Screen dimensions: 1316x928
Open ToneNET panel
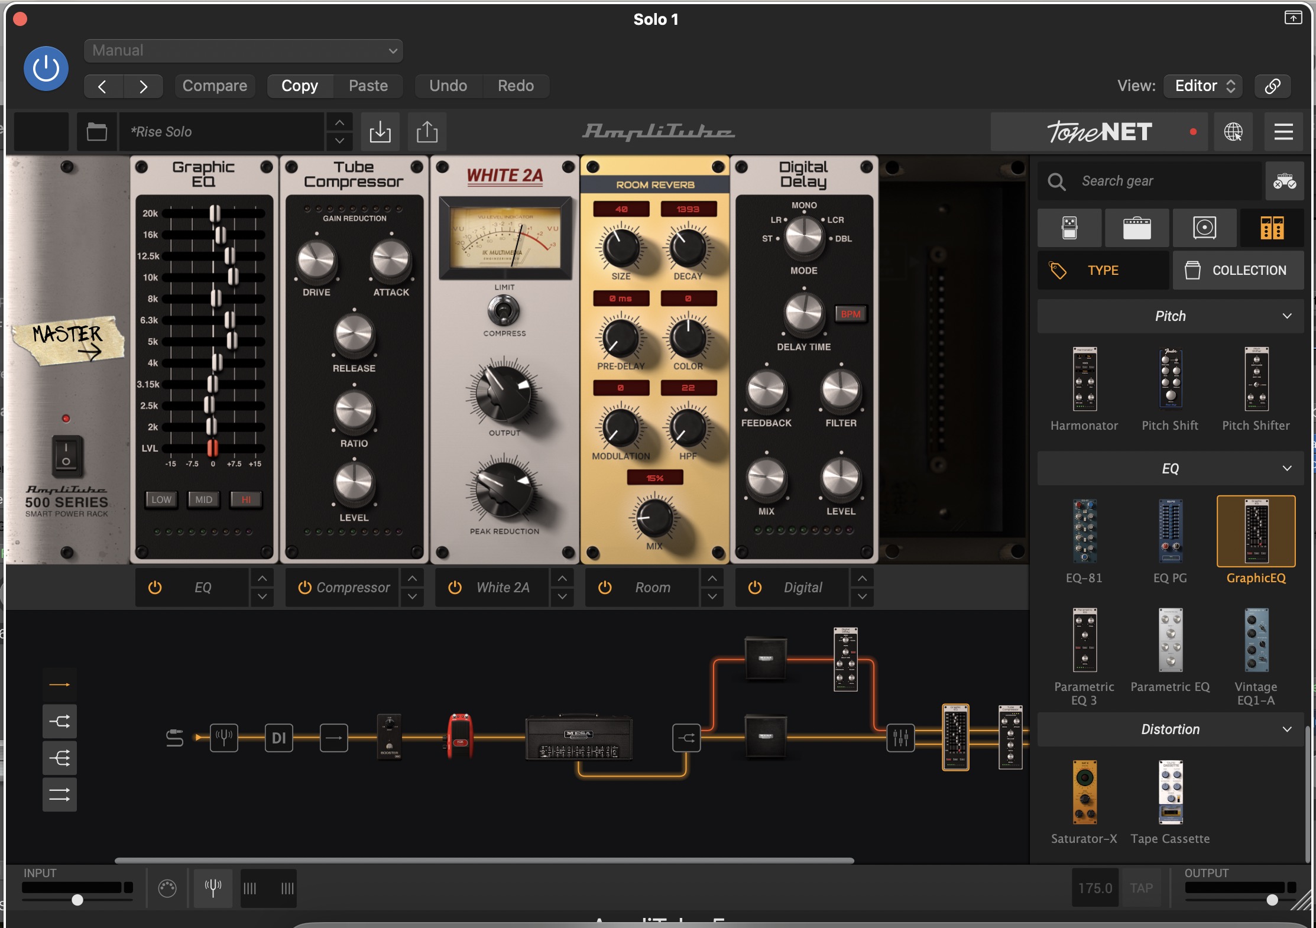[x=1100, y=131]
